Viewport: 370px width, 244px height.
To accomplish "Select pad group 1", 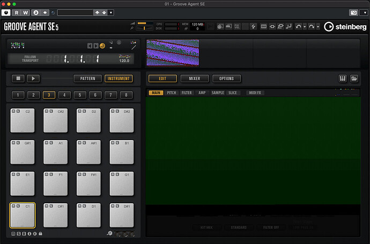I will tap(18, 95).
